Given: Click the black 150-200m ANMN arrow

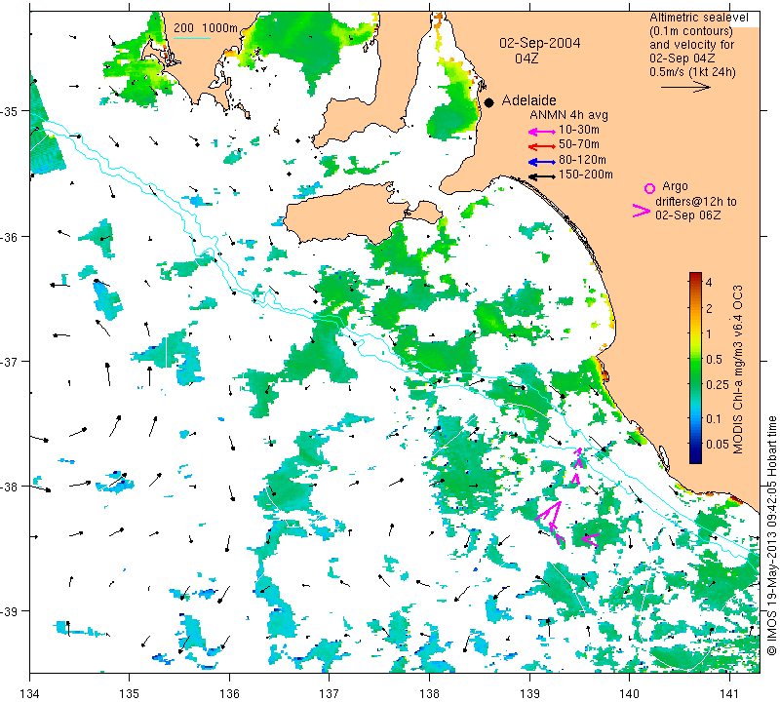Looking at the screenshot, I should [542, 176].
